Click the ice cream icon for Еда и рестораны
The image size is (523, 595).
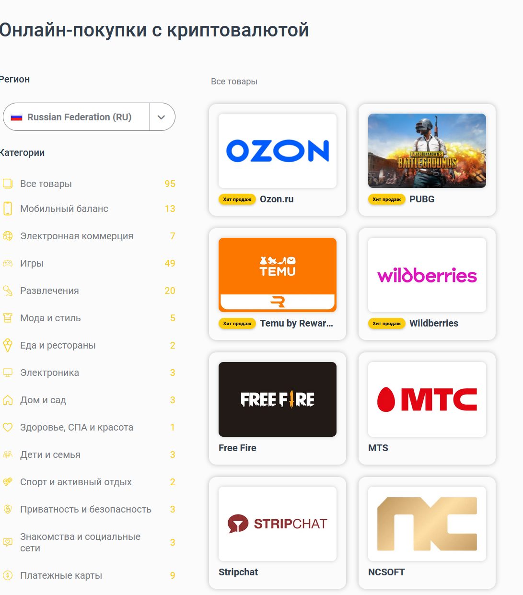pyautogui.click(x=8, y=345)
